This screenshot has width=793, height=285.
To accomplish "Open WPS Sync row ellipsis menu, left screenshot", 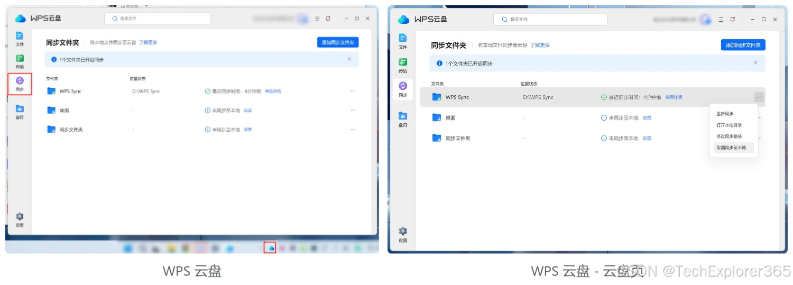I will pos(353,91).
